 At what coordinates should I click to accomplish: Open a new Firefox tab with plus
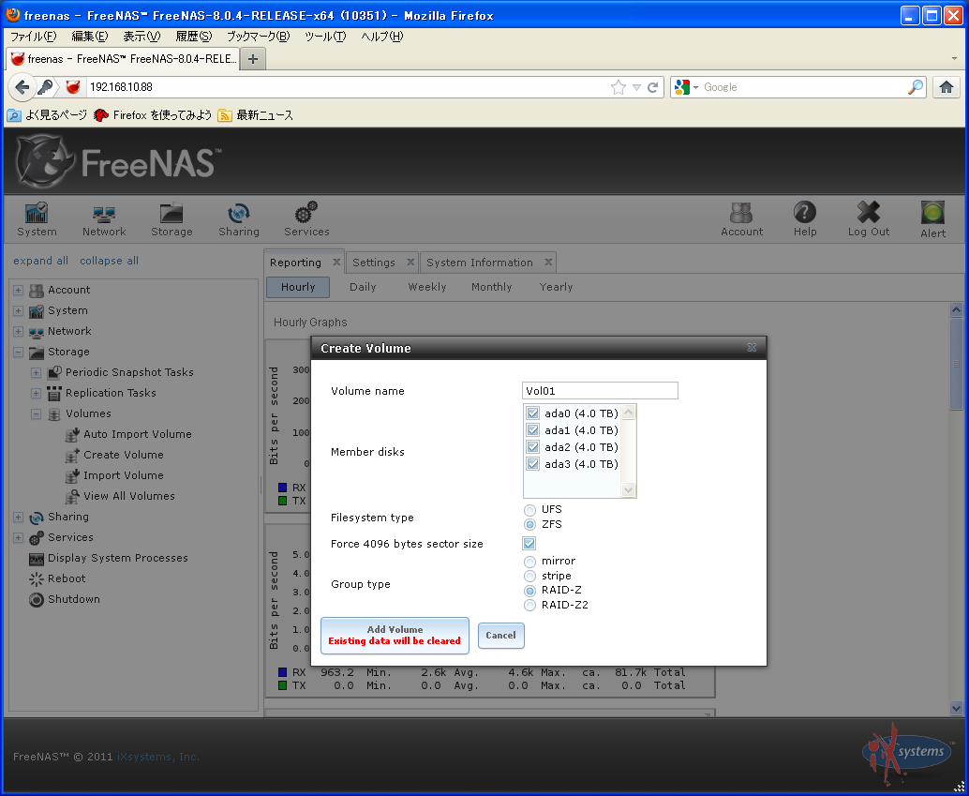252,59
